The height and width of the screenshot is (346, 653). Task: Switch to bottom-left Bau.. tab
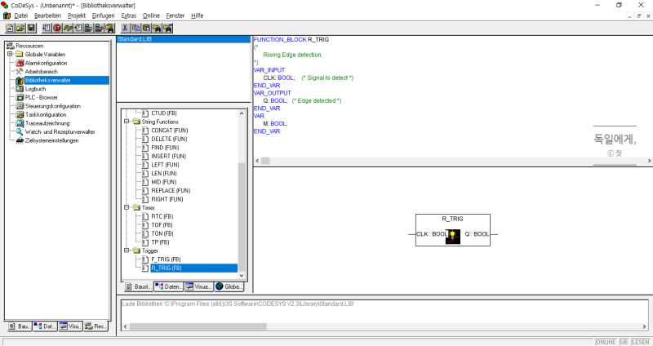pyautogui.click(x=20, y=326)
